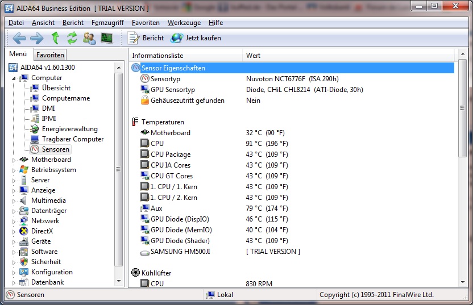473x305 pixels.
Task: Select Tragbarer Computer in the tree
Action: 73,139
